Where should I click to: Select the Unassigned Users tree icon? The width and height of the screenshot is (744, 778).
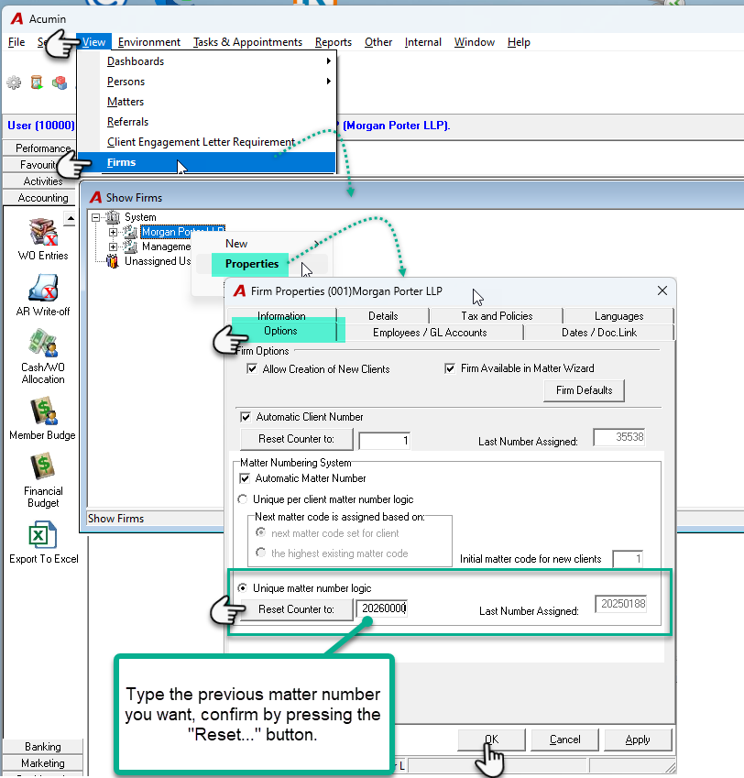coord(113,261)
